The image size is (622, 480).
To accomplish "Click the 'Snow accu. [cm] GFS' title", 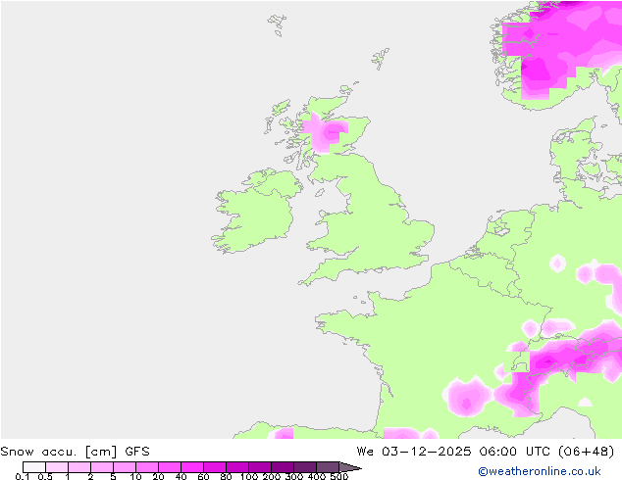I will click(75, 452).
